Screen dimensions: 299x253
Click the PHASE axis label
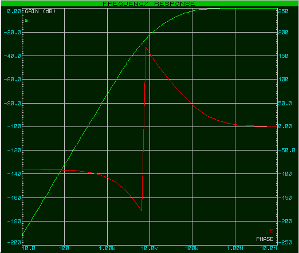tap(265, 239)
